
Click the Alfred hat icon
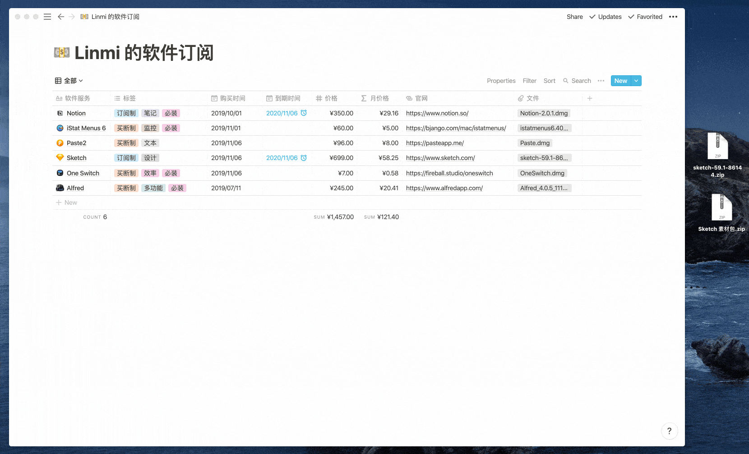tap(60, 188)
